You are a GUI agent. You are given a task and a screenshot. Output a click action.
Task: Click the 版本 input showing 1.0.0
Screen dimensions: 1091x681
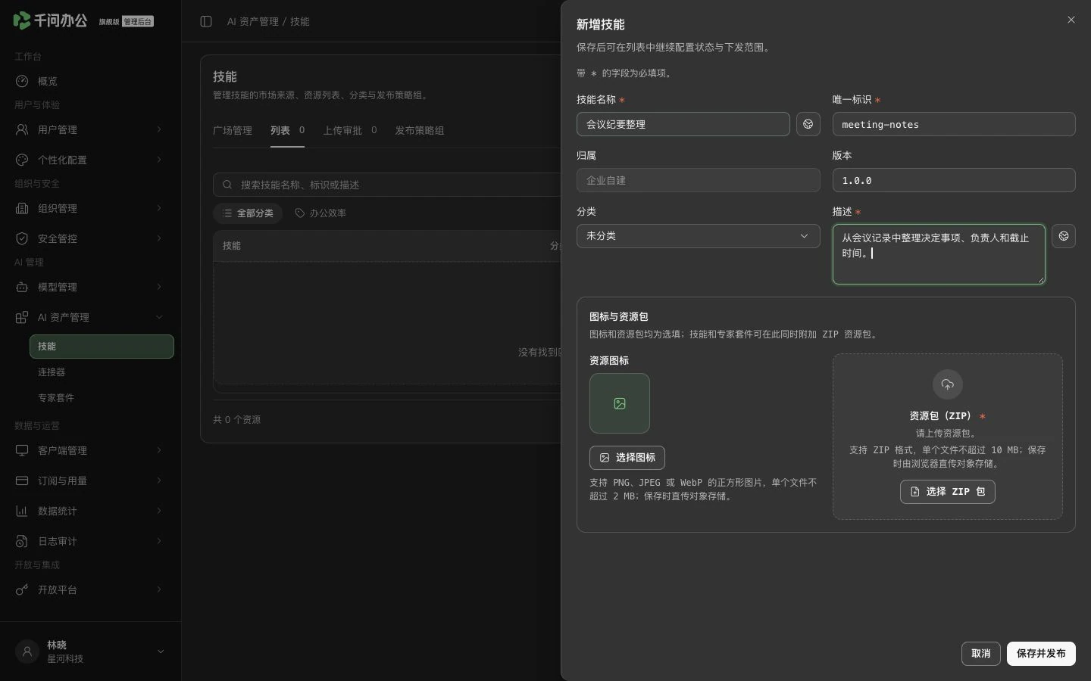click(x=954, y=180)
